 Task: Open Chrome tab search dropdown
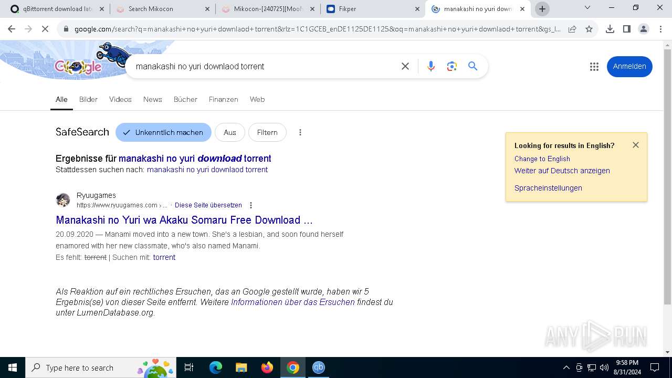[587, 8]
